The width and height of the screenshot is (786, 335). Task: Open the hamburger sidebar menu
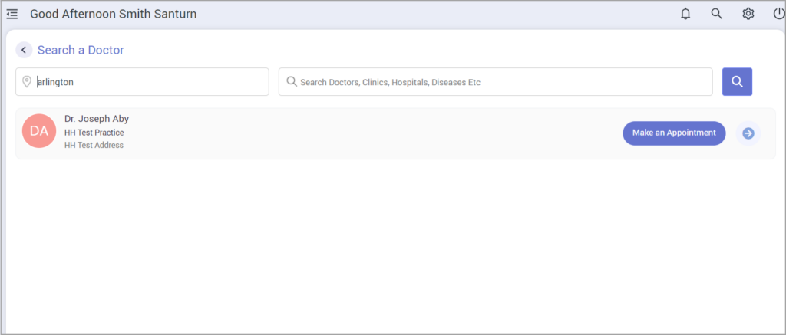coord(12,14)
